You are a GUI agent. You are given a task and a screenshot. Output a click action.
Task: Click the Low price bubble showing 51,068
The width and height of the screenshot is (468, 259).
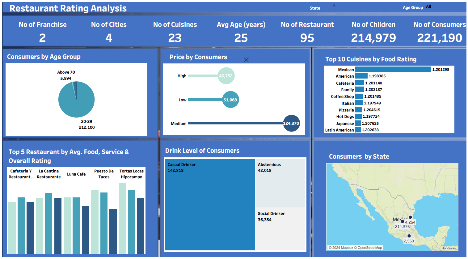coord(230,100)
